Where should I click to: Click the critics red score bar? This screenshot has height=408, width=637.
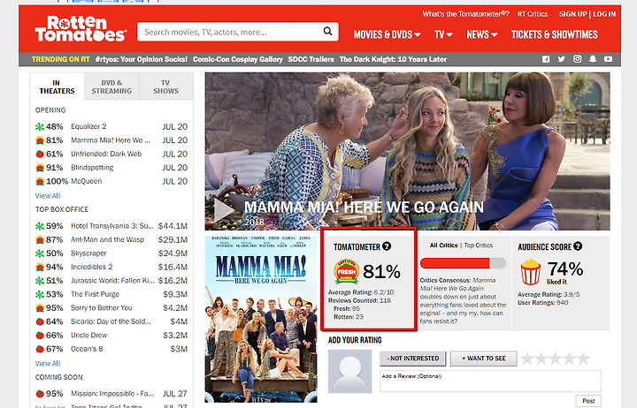[463, 263]
